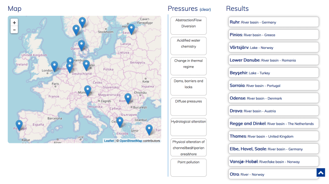Image resolution: width=329 pixels, height=184 pixels.
Task: Click the map marker over Denmark
Action: click(81, 45)
